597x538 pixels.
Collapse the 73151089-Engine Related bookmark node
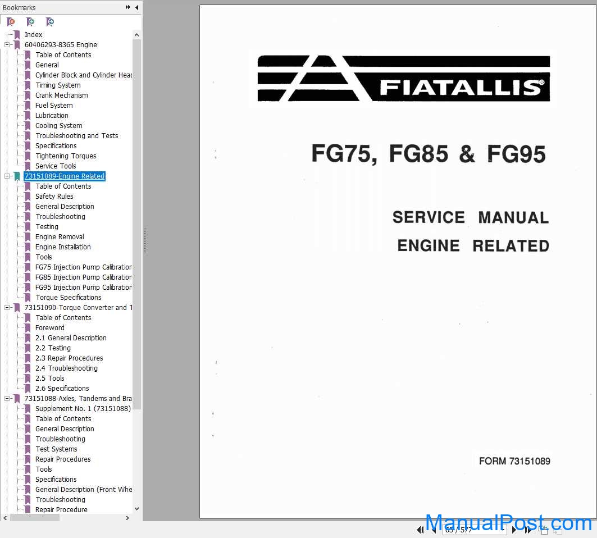click(7, 176)
